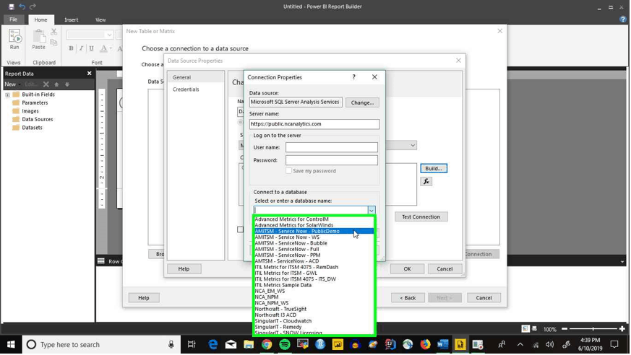
Task: Click the Windows taskbar search box
Action: click(100, 345)
